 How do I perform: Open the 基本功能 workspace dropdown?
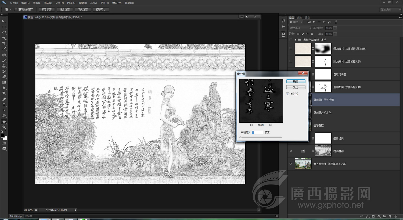(x=390, y=10)
